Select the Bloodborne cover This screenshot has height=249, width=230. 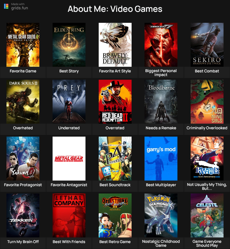(161, 102)
